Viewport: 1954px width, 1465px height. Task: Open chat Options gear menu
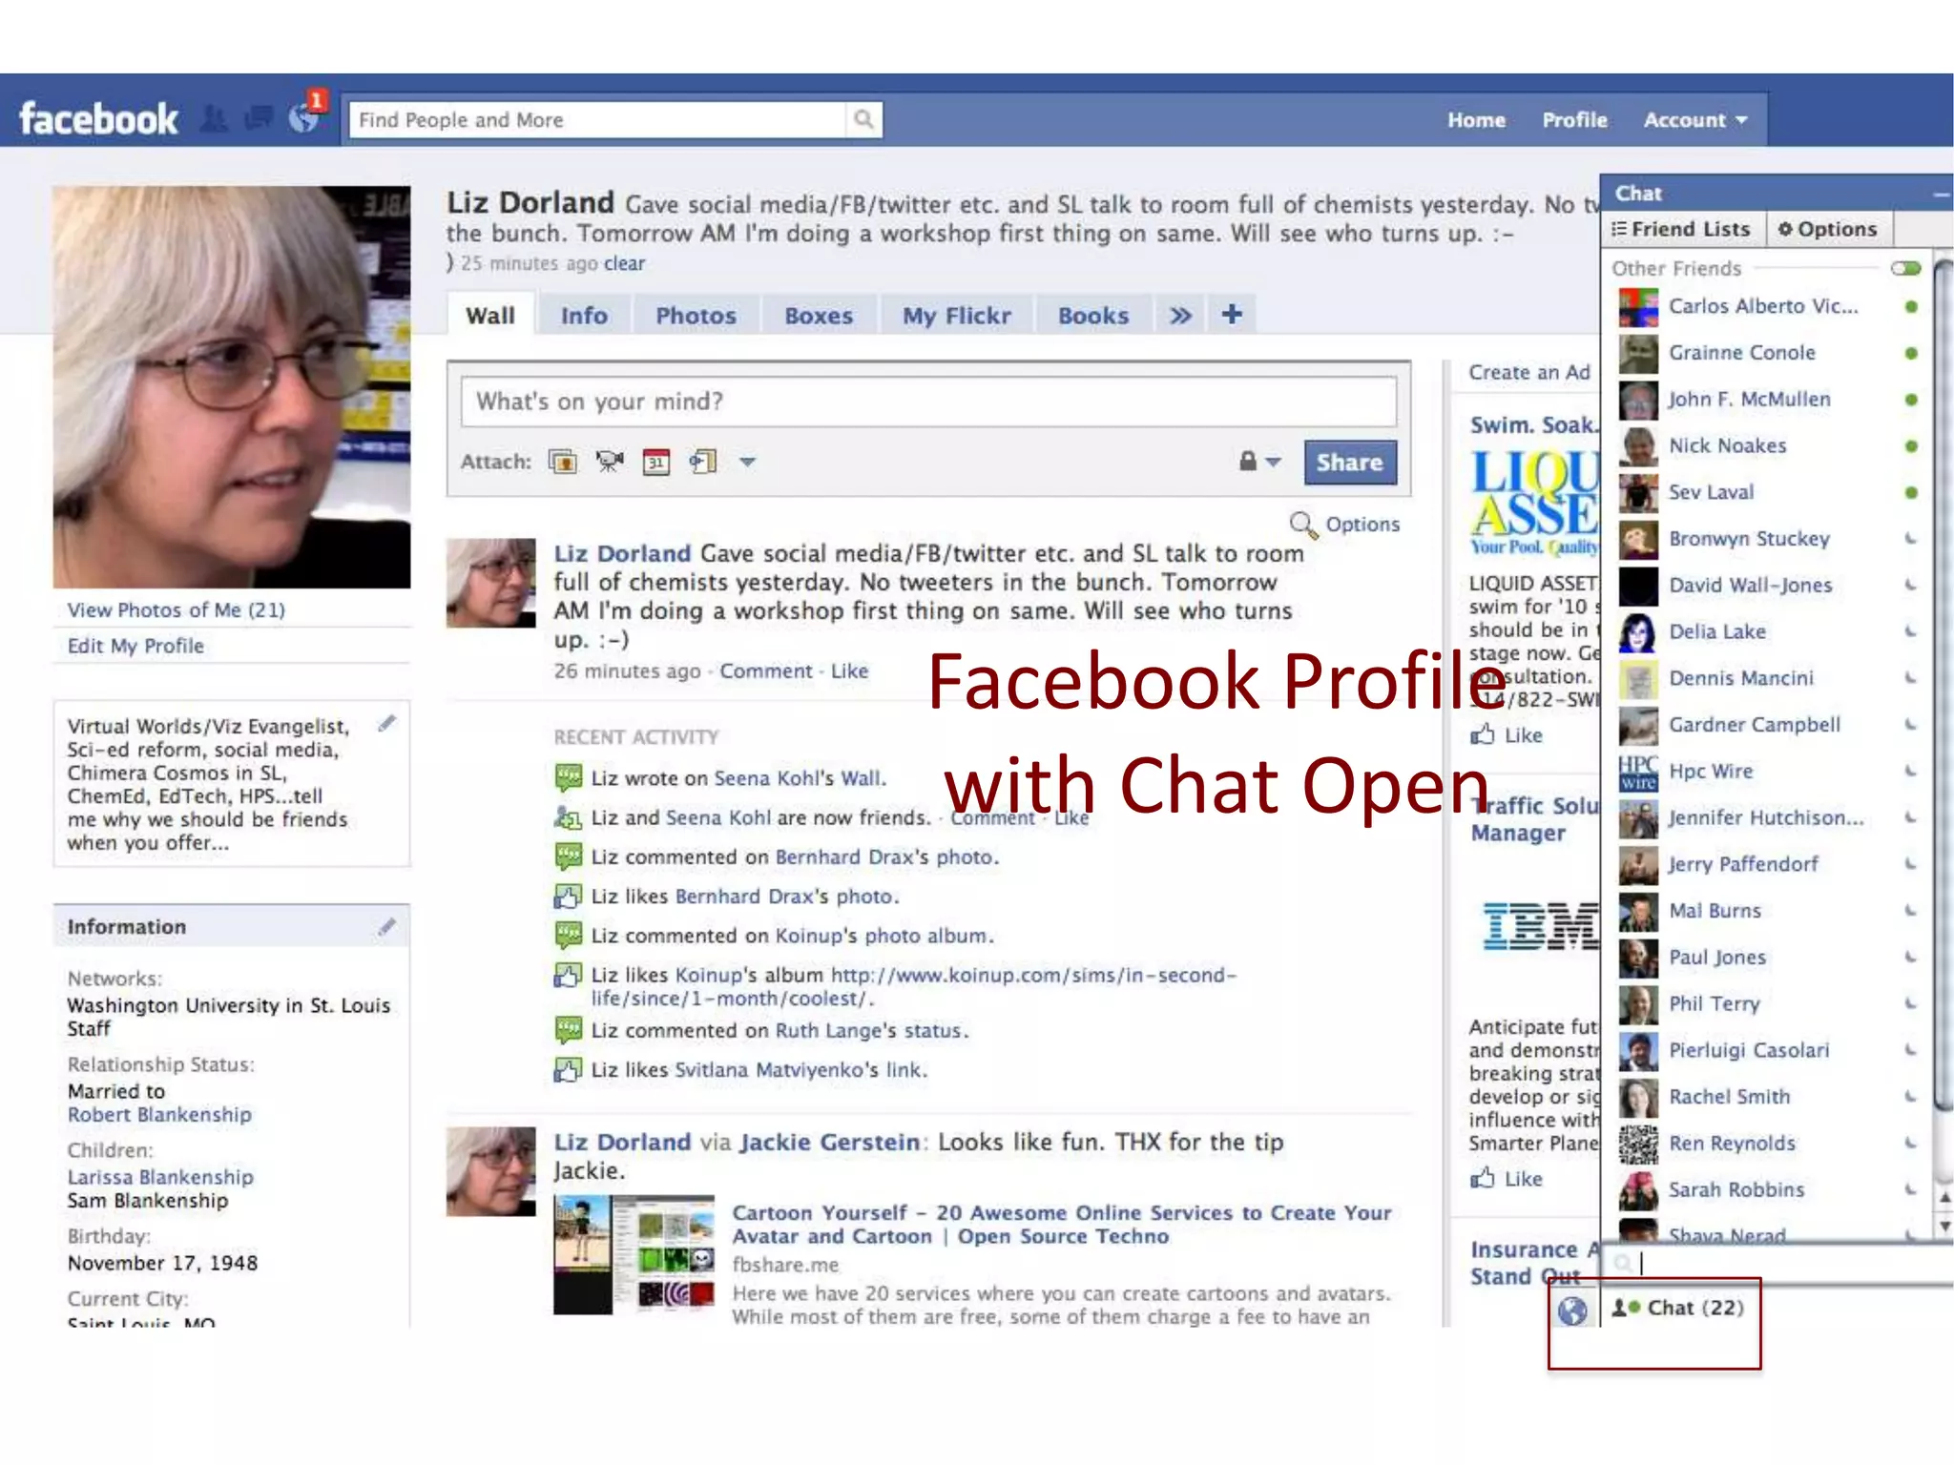(1827, 229)
